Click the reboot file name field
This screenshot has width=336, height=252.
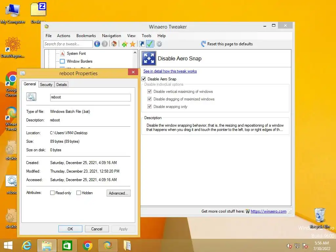coord(91,97)
